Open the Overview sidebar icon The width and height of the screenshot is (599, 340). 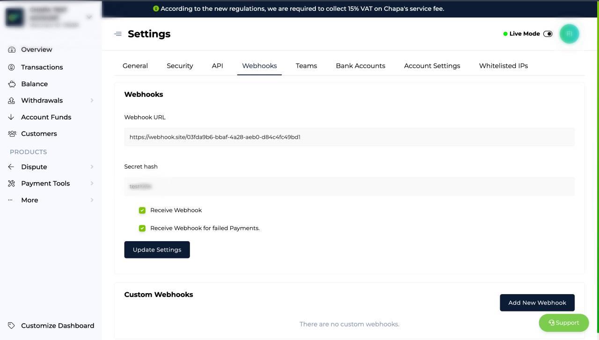point(12,49)
